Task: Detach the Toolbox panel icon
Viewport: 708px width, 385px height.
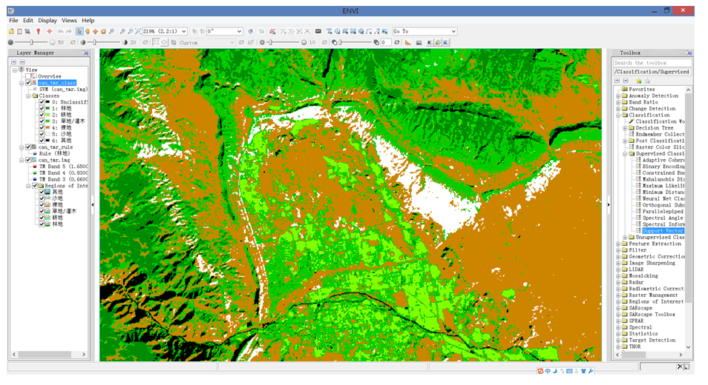Action: [x=689, y=53]
